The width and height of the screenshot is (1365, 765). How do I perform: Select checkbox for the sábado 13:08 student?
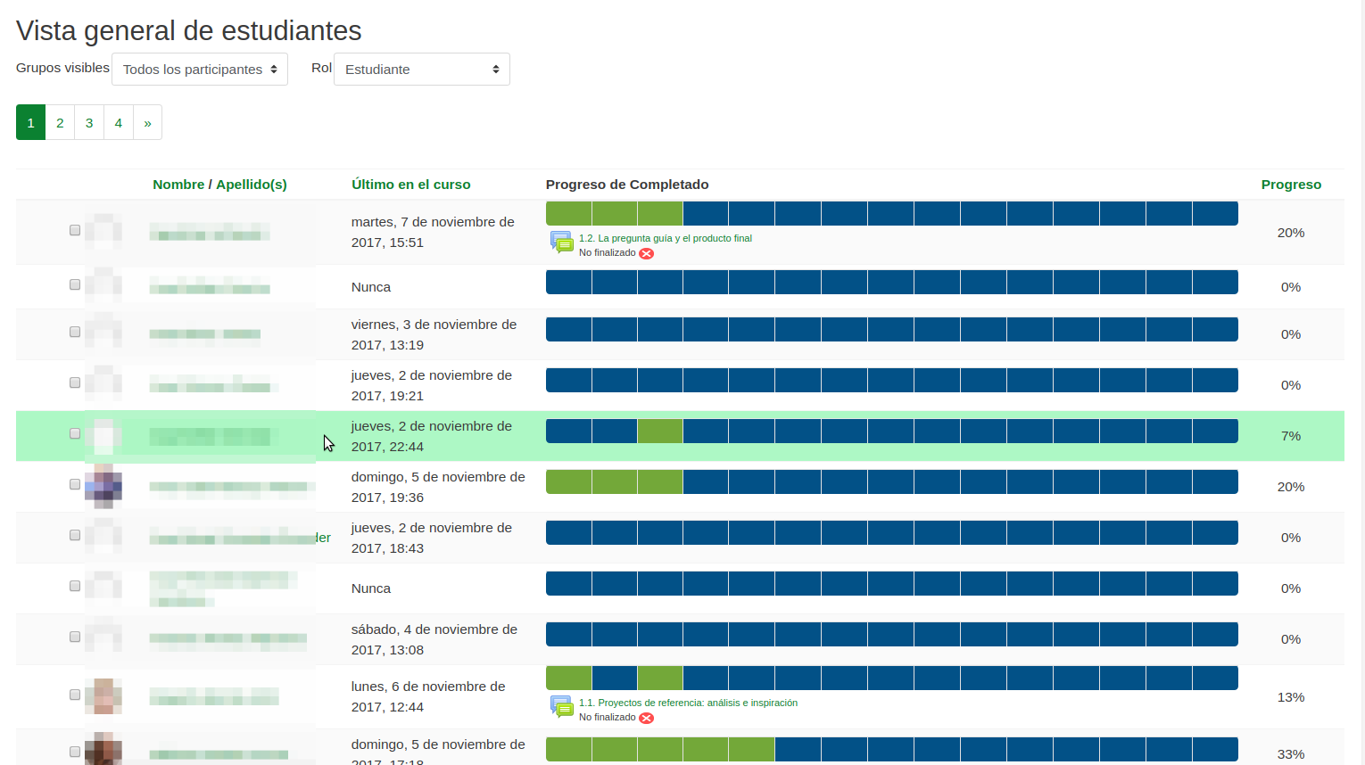point(75,637)
